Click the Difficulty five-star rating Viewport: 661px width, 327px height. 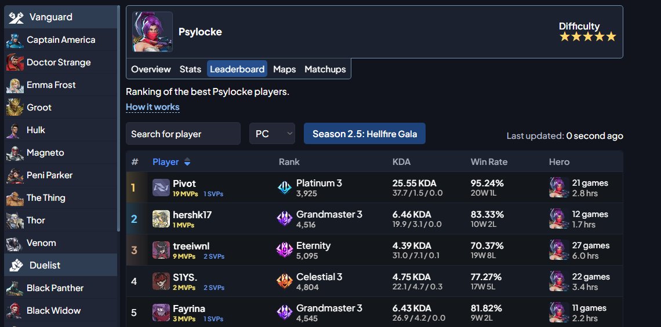click(587, 36)
